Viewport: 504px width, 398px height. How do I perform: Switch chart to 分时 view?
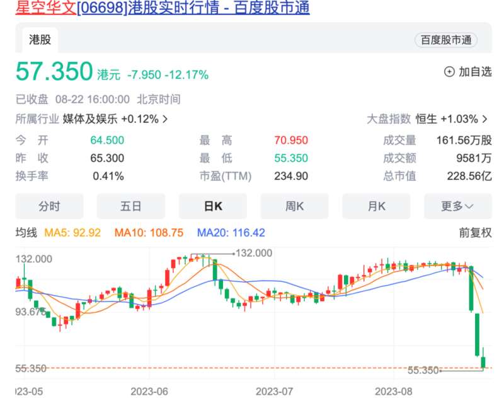tap(49, 206)
